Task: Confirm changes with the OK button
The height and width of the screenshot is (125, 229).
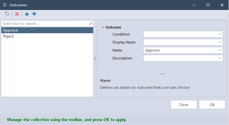Action: click(x=212, y=105)
